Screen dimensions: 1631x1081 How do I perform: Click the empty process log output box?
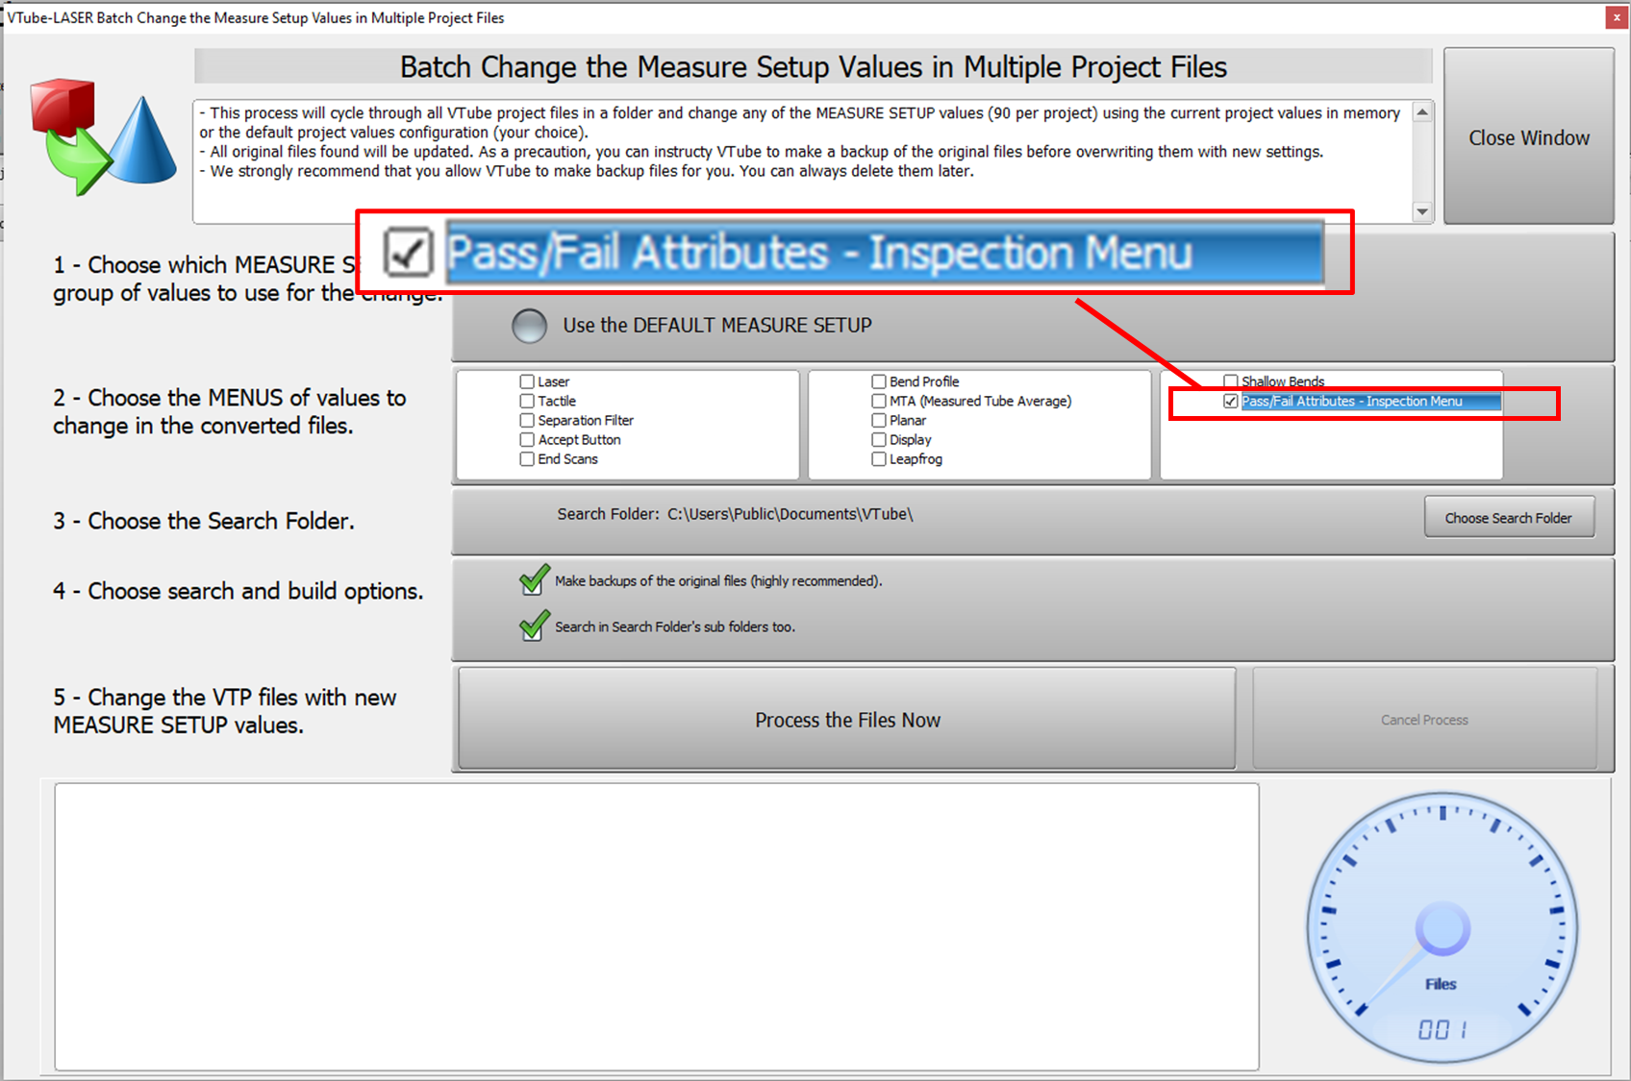click(657, 926)
